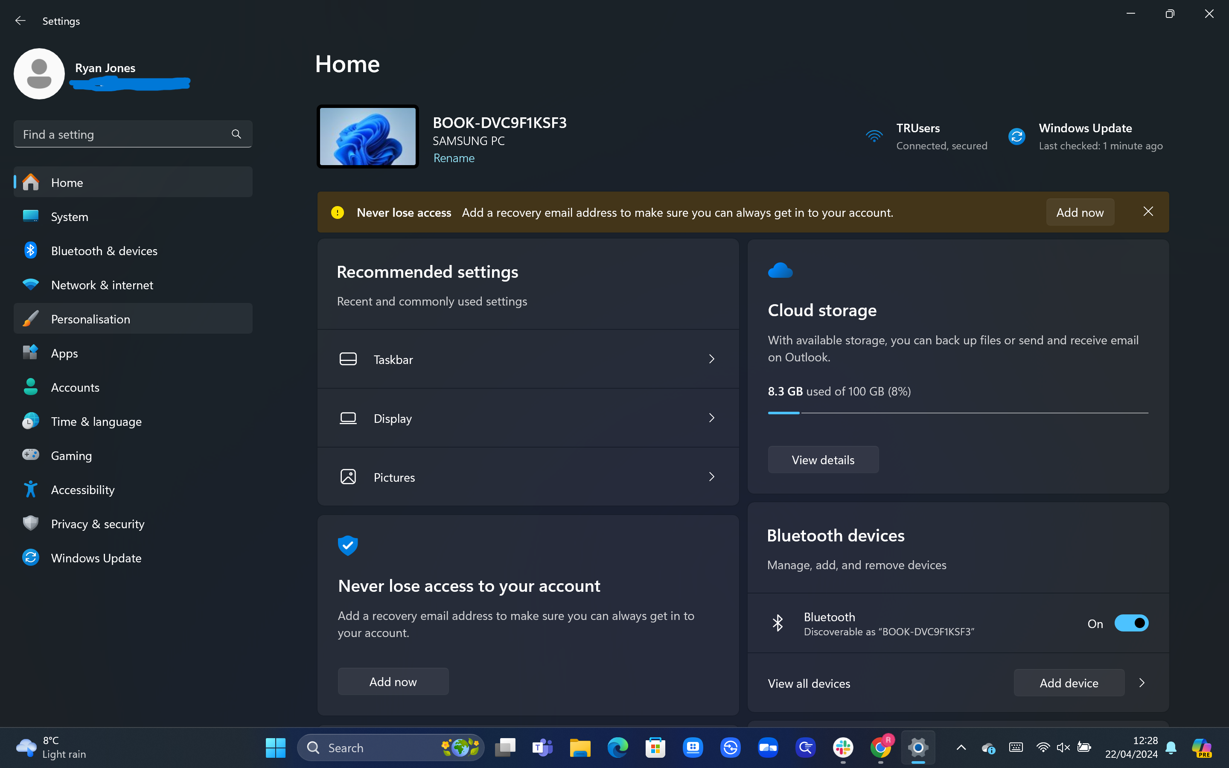This screenshot has height=768, width=1229.
Task: Go back with the Settings arrow
Action: point(20,21)
